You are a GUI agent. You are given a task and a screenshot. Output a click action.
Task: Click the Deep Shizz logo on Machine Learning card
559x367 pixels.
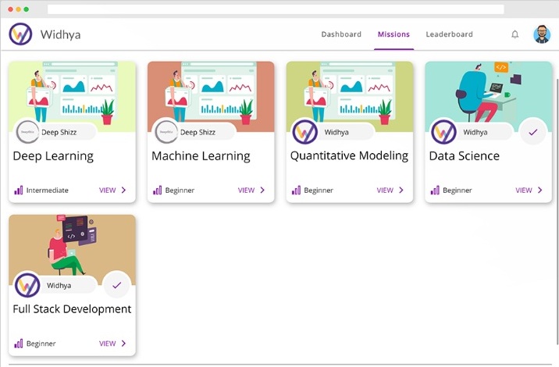point(166,132)
